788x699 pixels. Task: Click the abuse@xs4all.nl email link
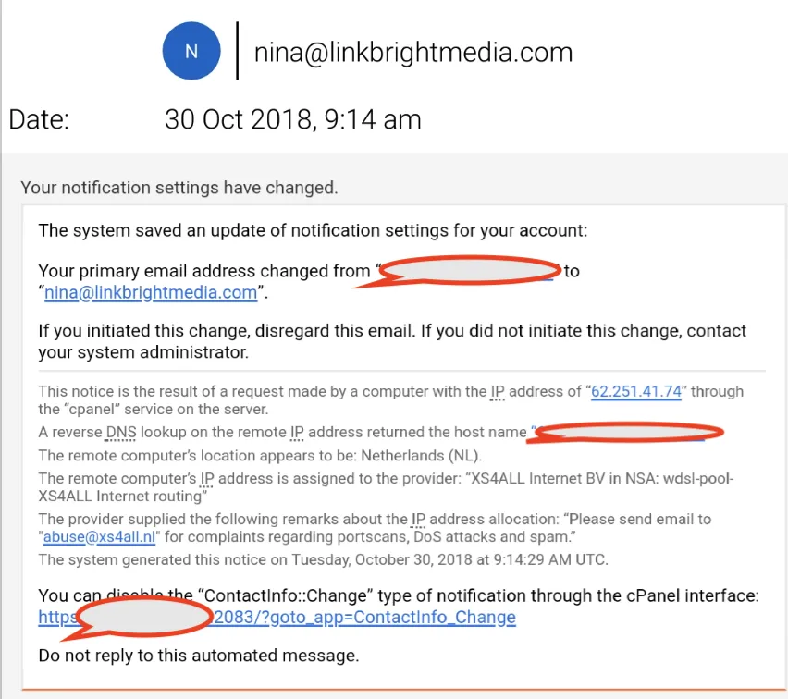tap(99, 536)
